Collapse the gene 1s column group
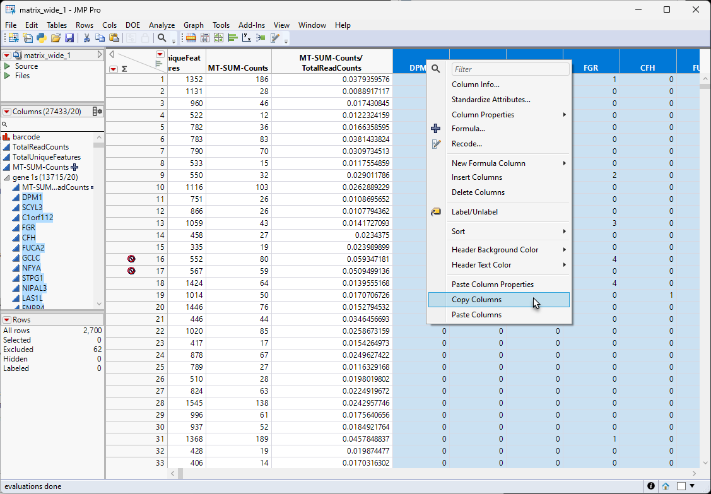 [x=7, y=177]
